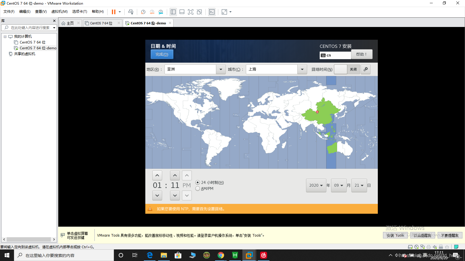Select the AM/PM radio button

pyautogui.click(x=198, y=188)
